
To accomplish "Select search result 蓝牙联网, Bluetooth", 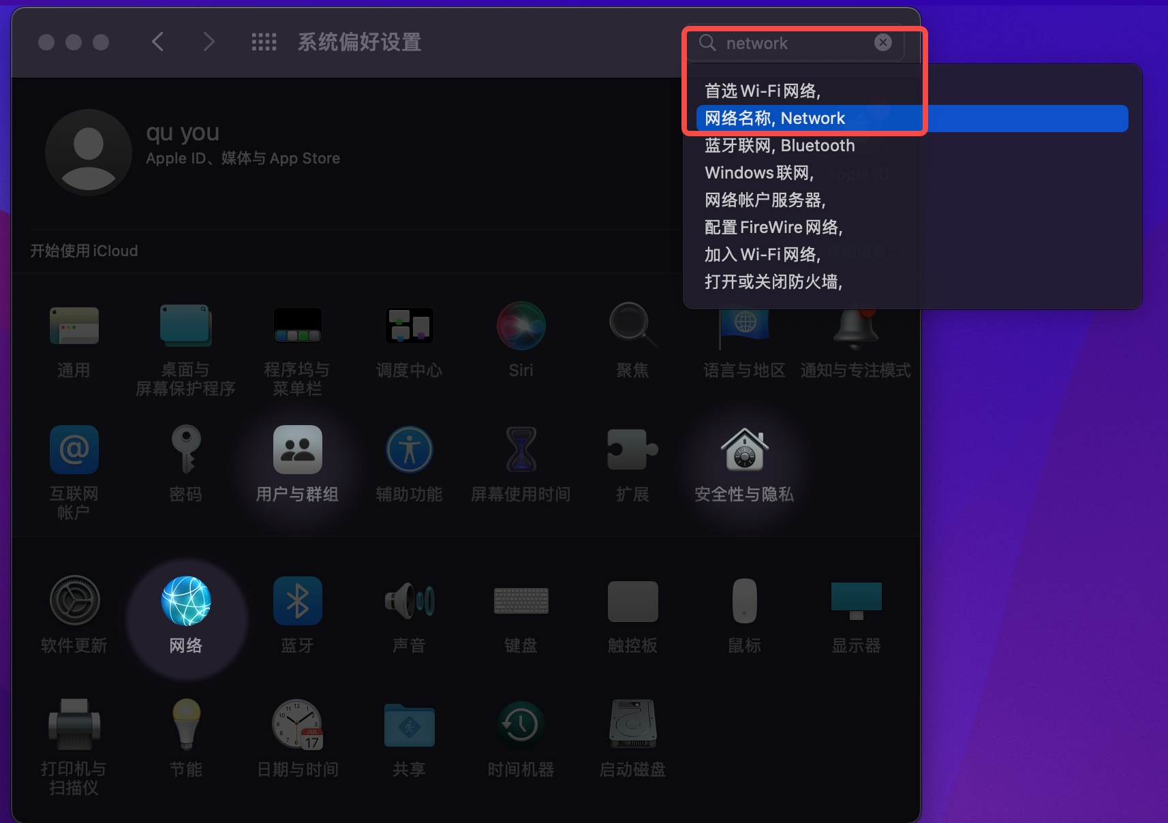I will pyautogui.click(x=912, y=146).
